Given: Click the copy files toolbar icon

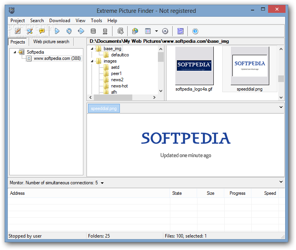Looking at the screenshot, I should pos(120,31).
